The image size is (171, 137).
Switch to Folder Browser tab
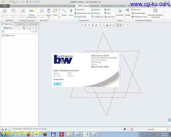pyautogui.click(x=20, y=24)
